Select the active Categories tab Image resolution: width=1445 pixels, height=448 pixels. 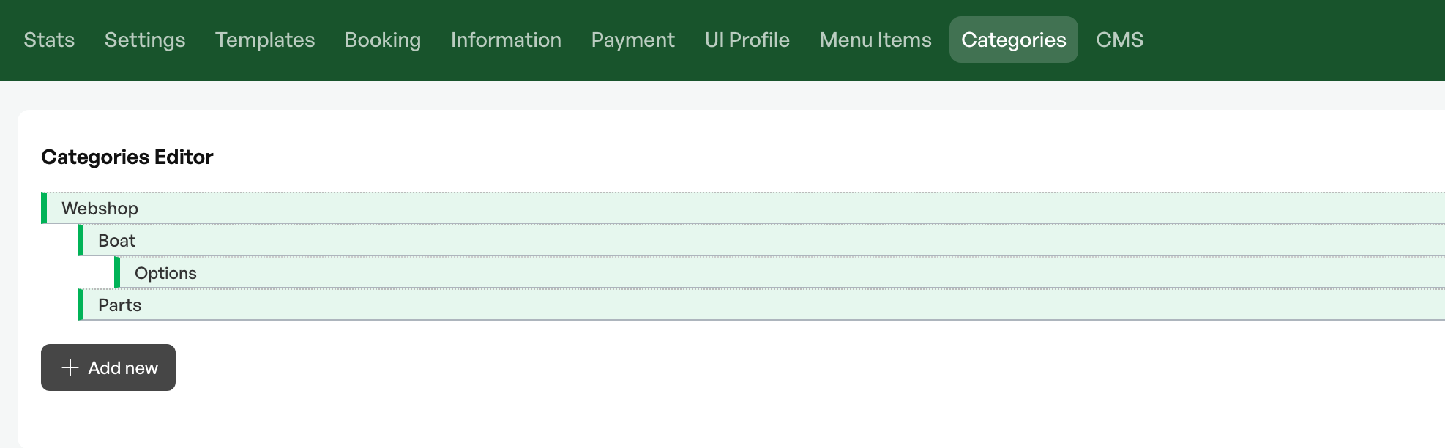coord(1014,40)
